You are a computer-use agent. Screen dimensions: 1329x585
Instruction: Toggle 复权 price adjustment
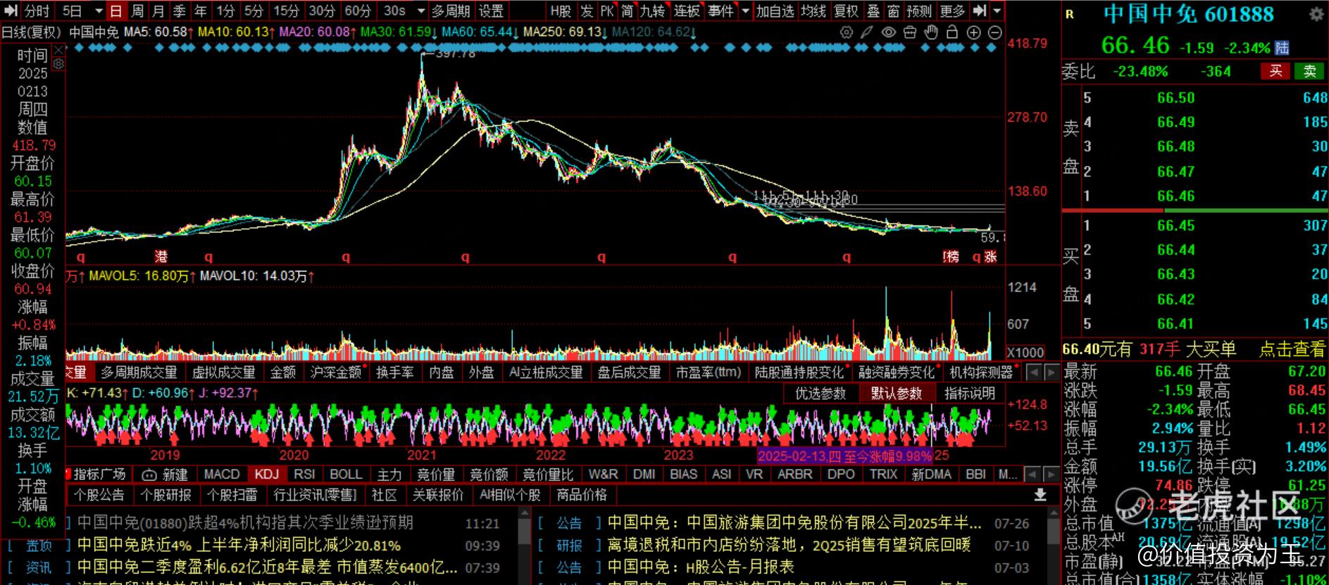pos(846,11)
